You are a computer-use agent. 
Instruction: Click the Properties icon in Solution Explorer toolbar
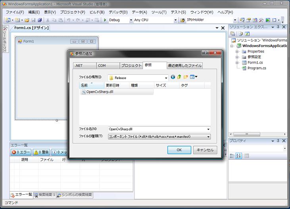tap(233, 34)
